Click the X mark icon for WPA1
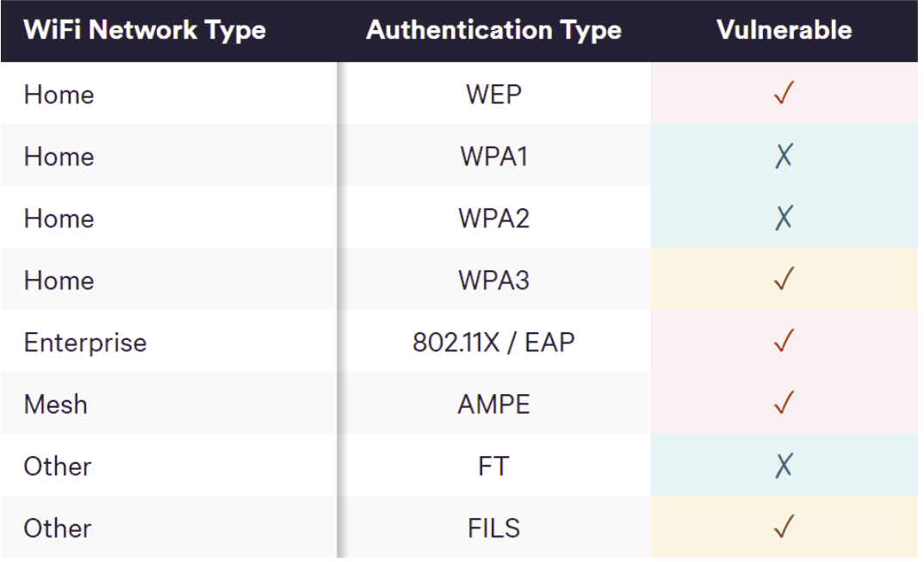This screenshot has height=562, width=924. pyautogui.click(x=784, y=156)
